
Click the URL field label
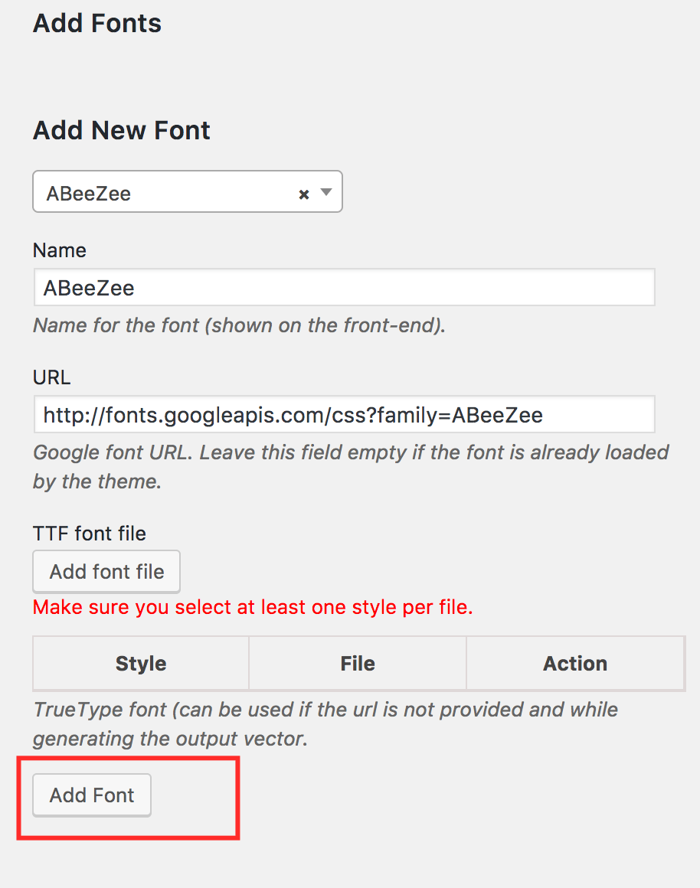(52, 377)
